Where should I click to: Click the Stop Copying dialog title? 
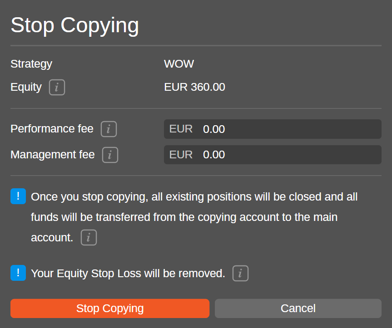pos(74,25)
